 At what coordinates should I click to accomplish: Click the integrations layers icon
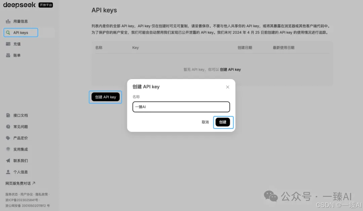click(x=8, y=149)
